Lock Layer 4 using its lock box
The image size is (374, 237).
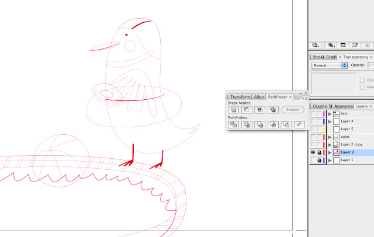tap(320, 121)
